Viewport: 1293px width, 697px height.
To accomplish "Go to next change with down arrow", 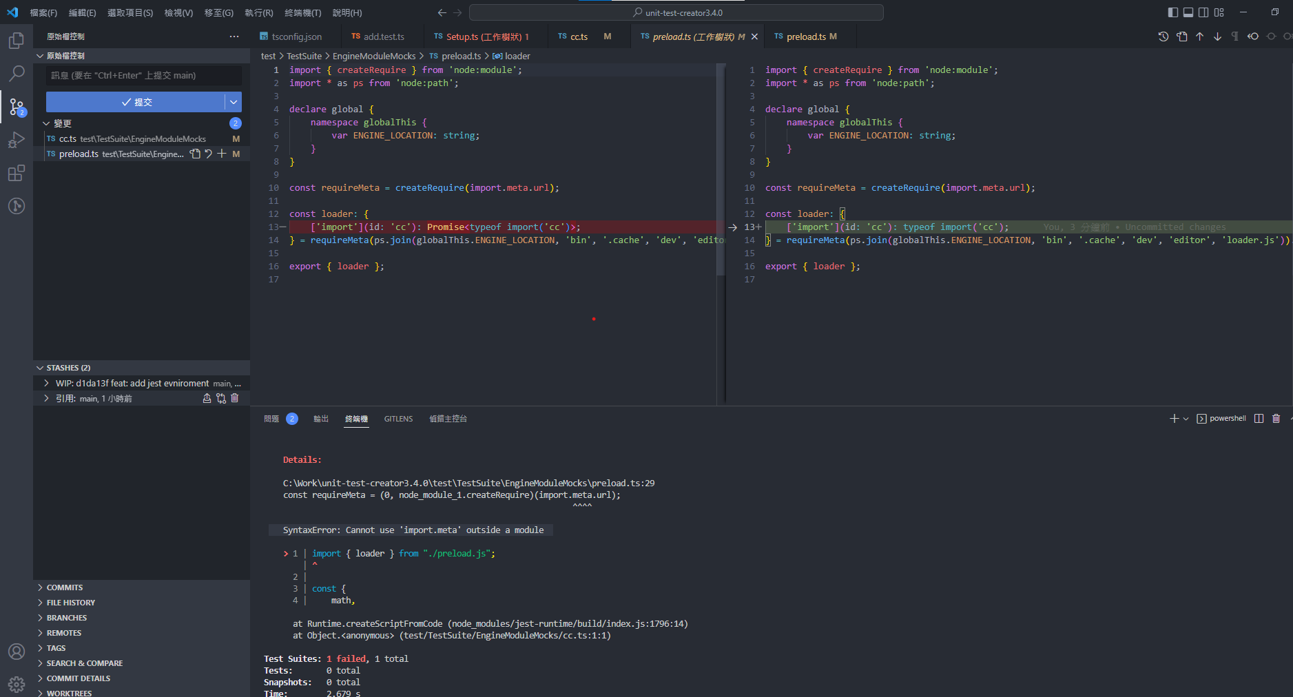I will click(x=1217, y=37).
